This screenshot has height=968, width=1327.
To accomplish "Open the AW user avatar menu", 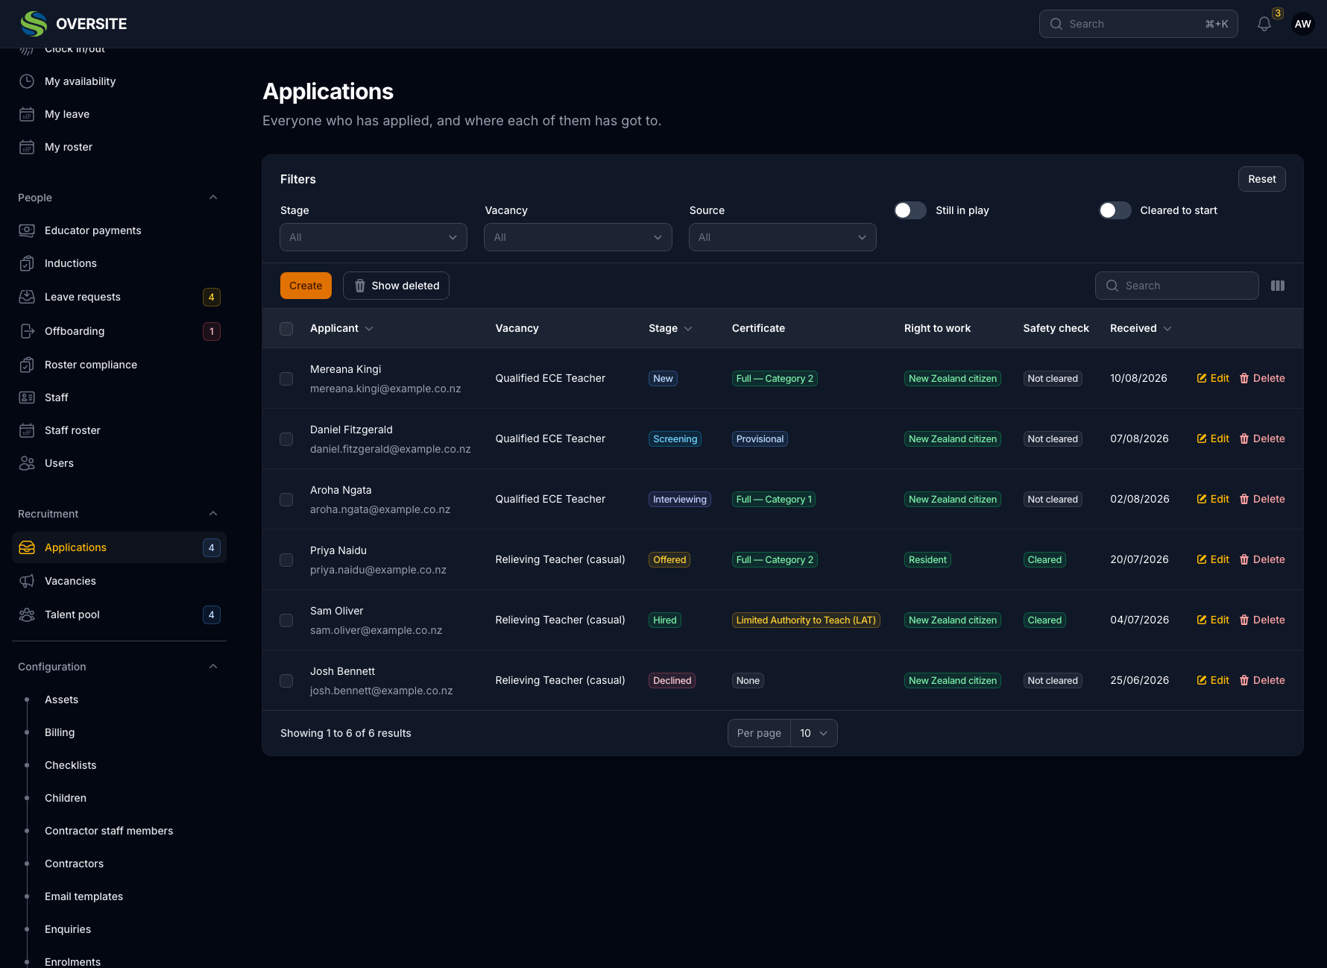I will click(x=1302, y=24).
